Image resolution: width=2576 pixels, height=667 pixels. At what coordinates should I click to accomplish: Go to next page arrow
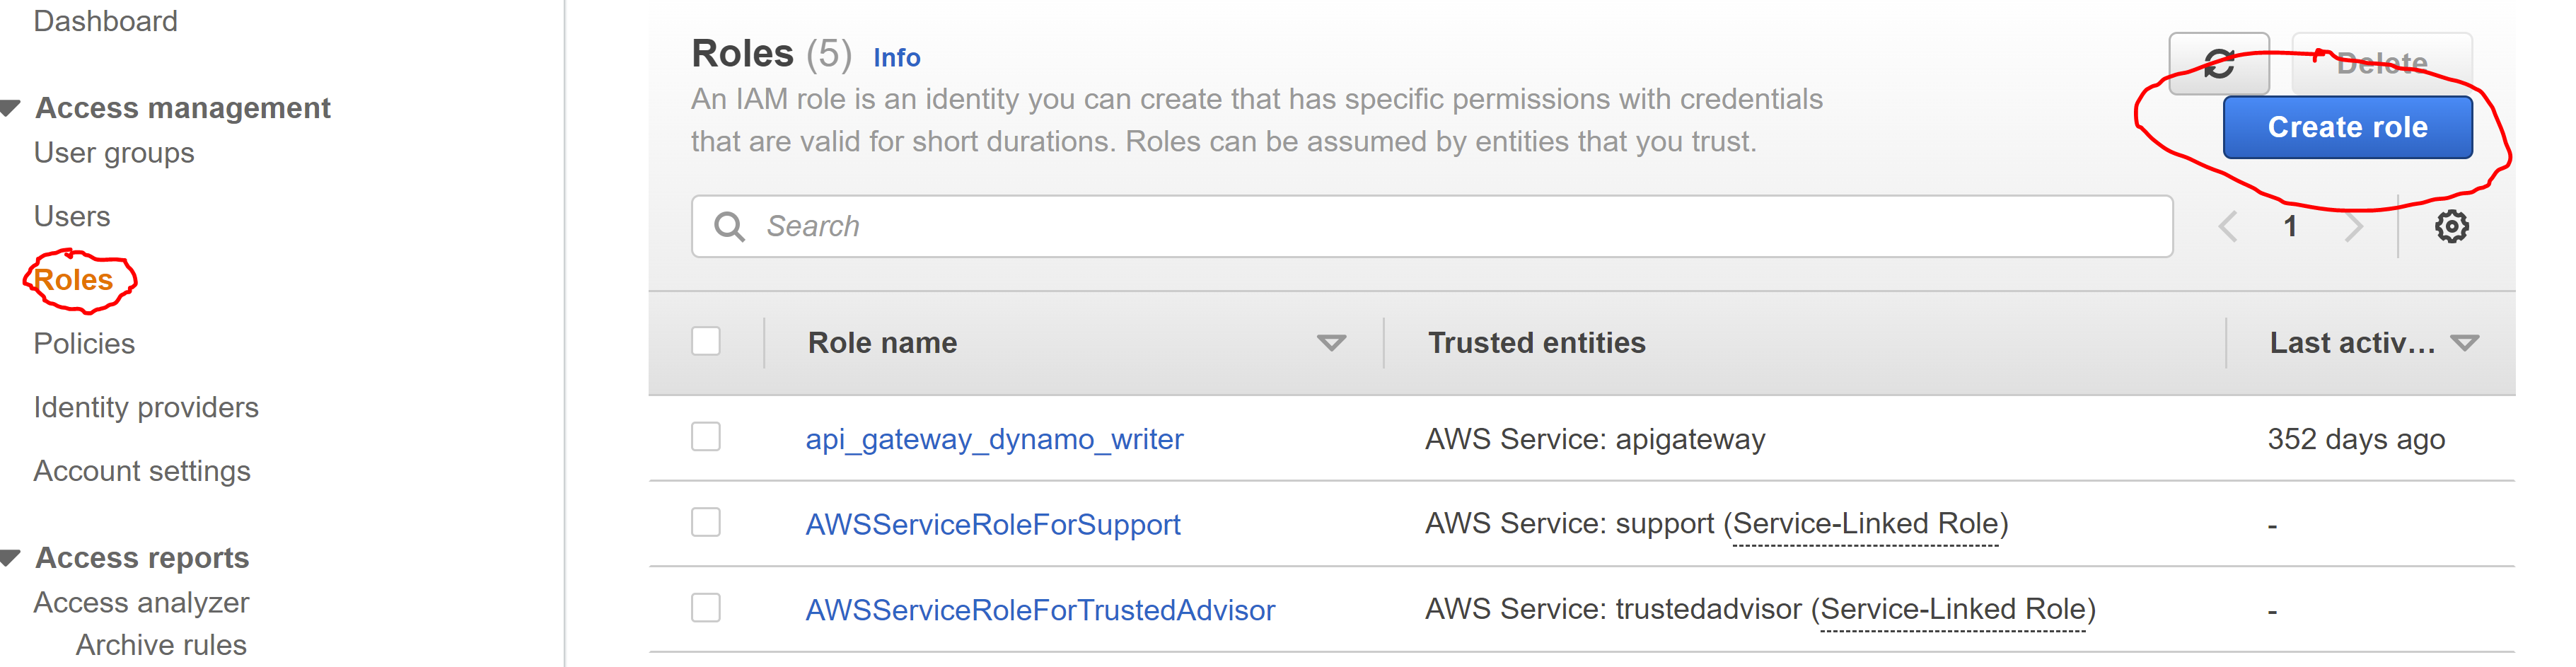2354,227
